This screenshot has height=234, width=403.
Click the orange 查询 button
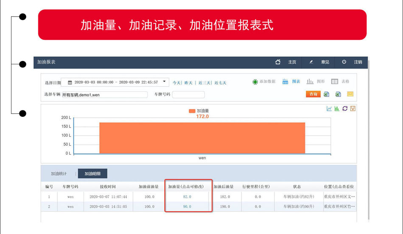click(313, 94)
